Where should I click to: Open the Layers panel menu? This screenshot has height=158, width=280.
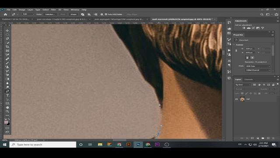click(278, 79)
